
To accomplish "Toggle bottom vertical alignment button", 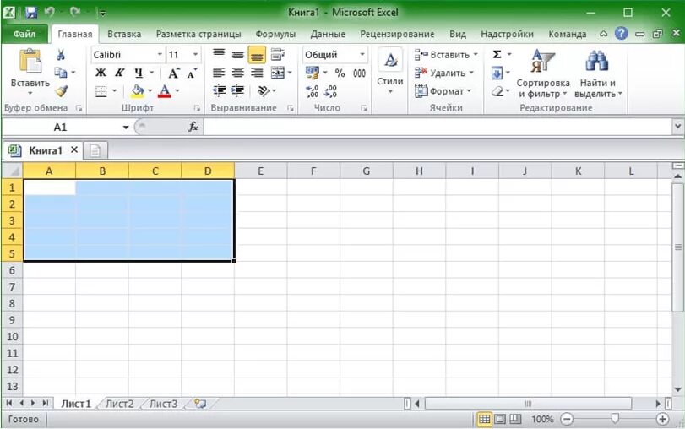I will click(257, 55).
